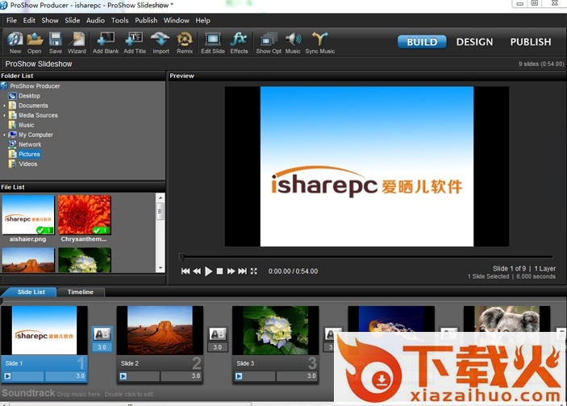The height and width of the screenshot is (406, 567).
Task: Select the Slide List tab
Action: pos(31,292)
